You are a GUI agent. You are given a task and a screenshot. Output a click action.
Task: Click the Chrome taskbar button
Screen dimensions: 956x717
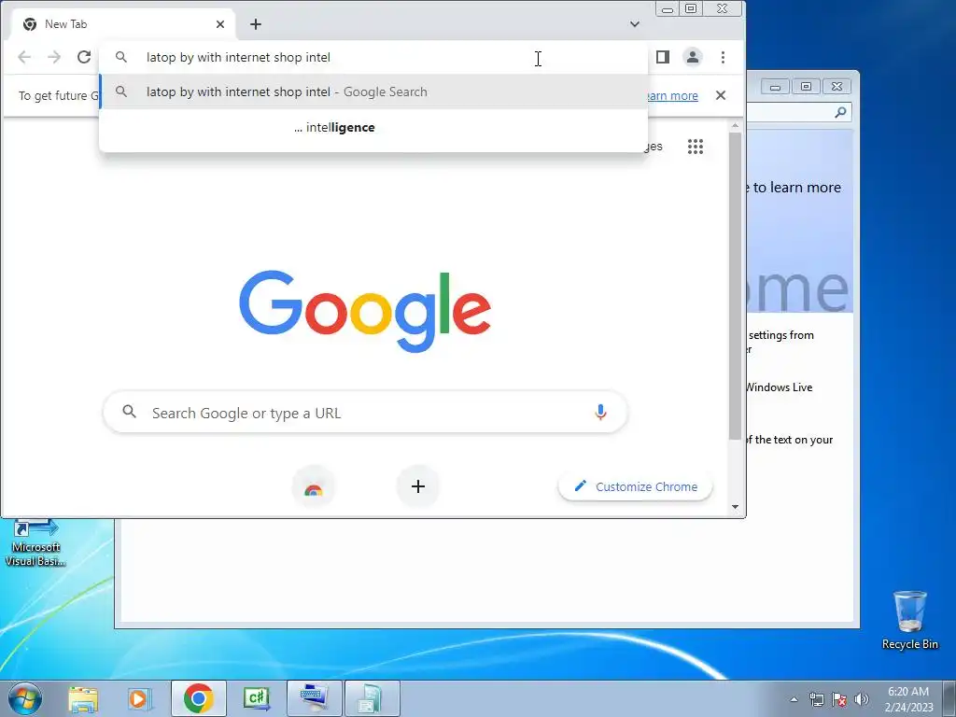199,698
